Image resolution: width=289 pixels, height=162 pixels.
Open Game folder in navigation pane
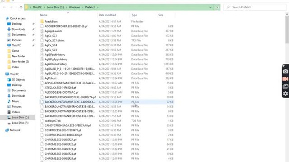coord(15,51)
